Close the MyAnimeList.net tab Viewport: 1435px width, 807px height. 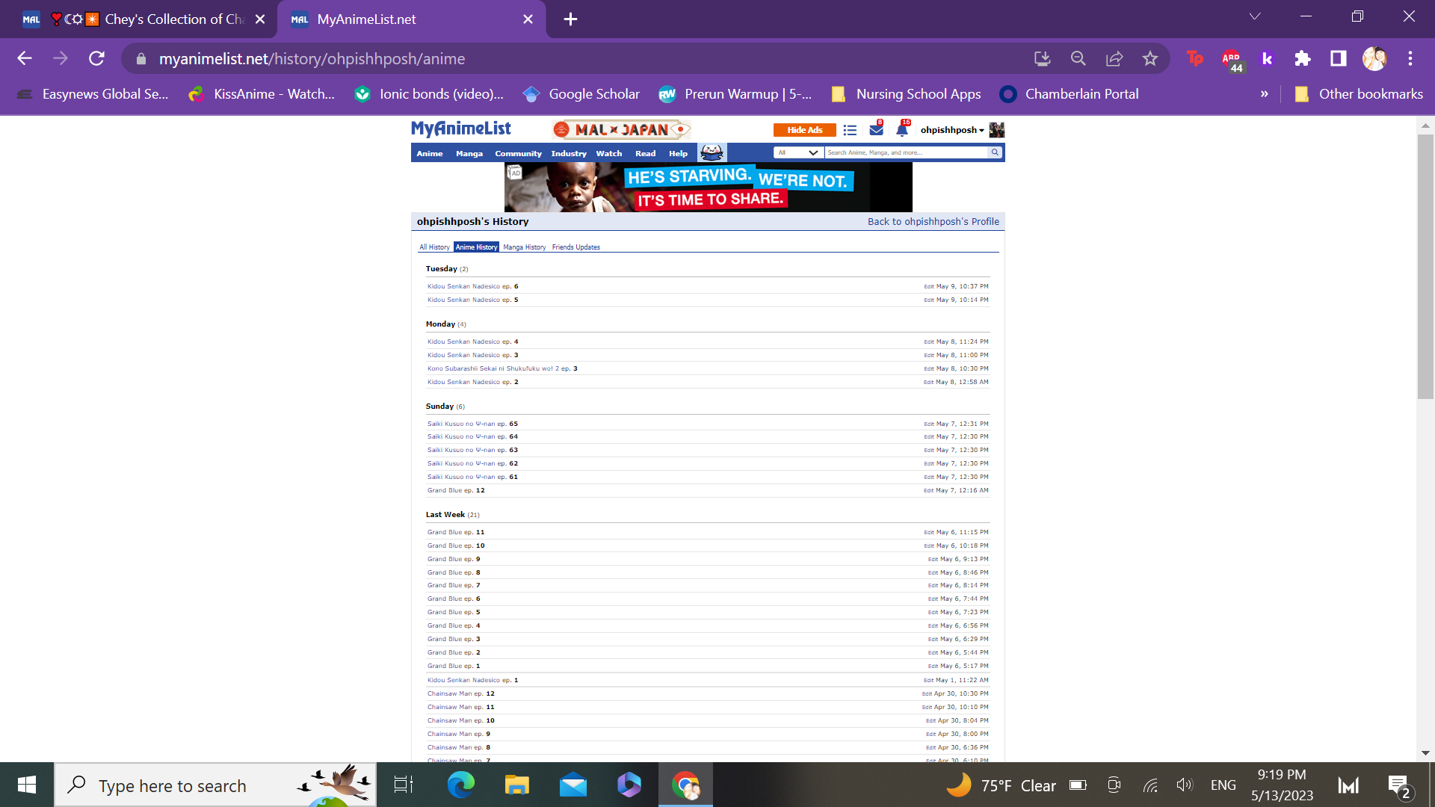[528, 19]
